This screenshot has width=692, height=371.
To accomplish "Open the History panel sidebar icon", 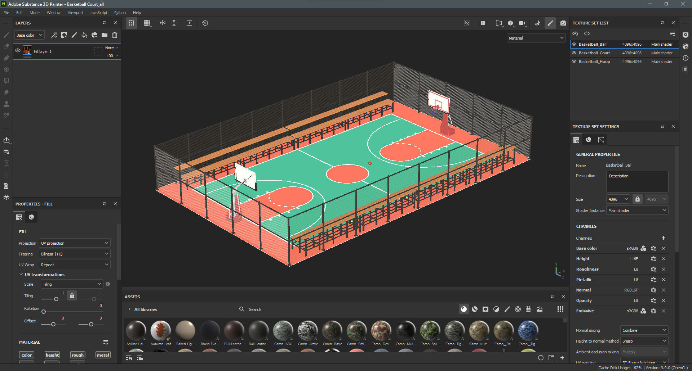I will [686, 58].
